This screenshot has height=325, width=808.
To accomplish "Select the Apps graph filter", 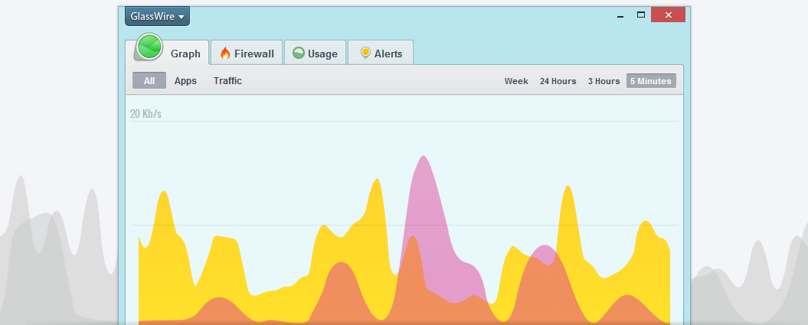I will point(185,81).
